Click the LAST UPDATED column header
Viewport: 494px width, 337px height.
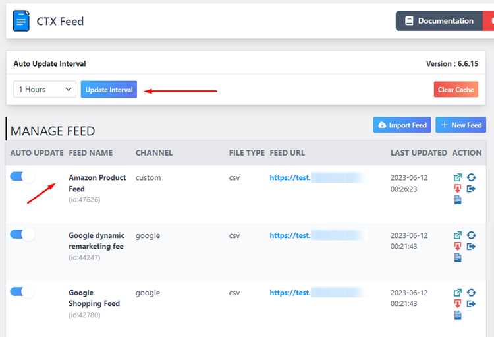click(419, 153)
